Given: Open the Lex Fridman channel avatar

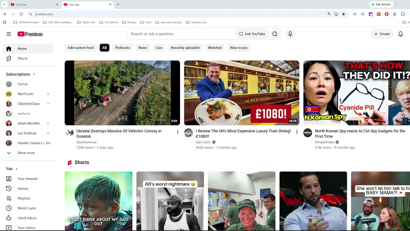Looking at the screenshot, I should click(x=9, y=133).
